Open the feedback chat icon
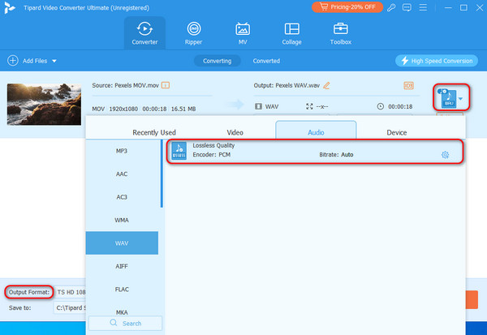Image resolution: width=487 pixels, height=335 pixels. (407, 7)
